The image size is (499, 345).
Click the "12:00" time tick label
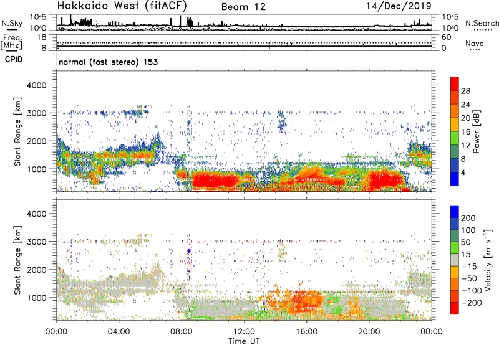[244, 332]
